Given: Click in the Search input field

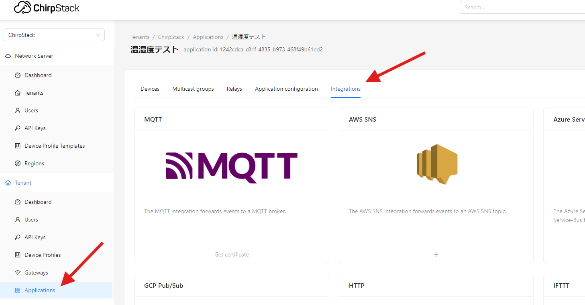Looking at the screenshot, I should click(522, 7).
